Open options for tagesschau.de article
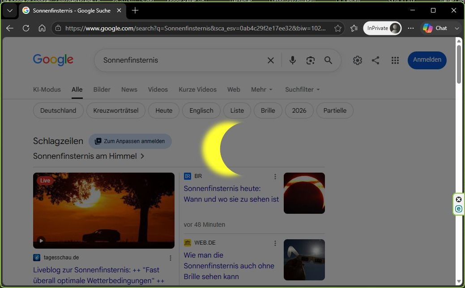465x288 pixels. 170,258
